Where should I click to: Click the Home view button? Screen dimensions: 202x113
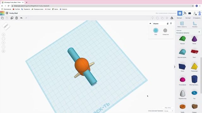point(3,35)
